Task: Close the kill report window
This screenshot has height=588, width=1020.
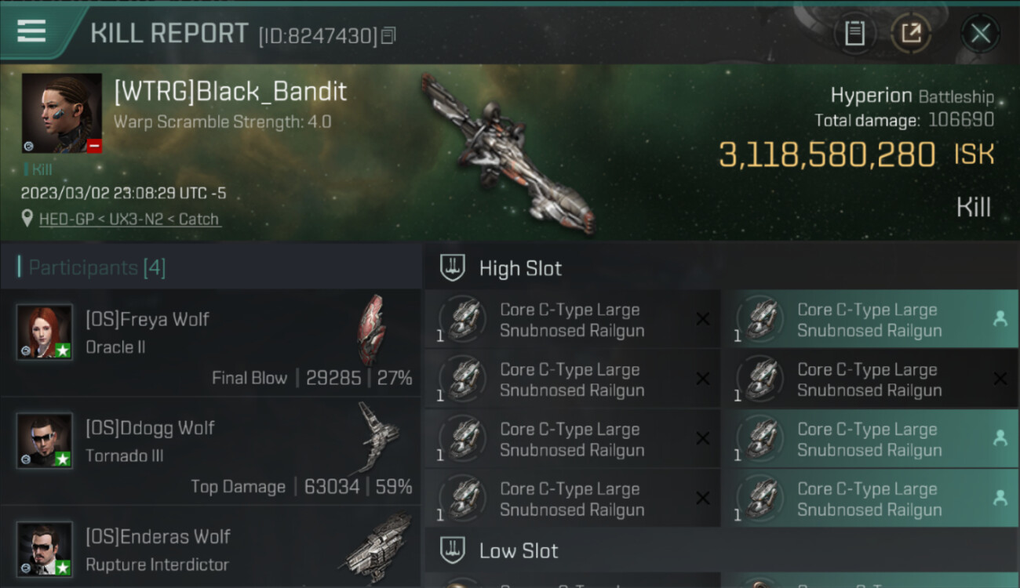Action: click(980, 34)
